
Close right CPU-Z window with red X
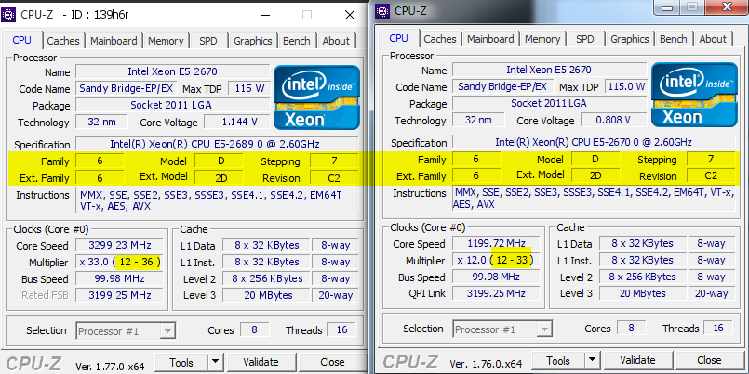click(x=727, y=6)
